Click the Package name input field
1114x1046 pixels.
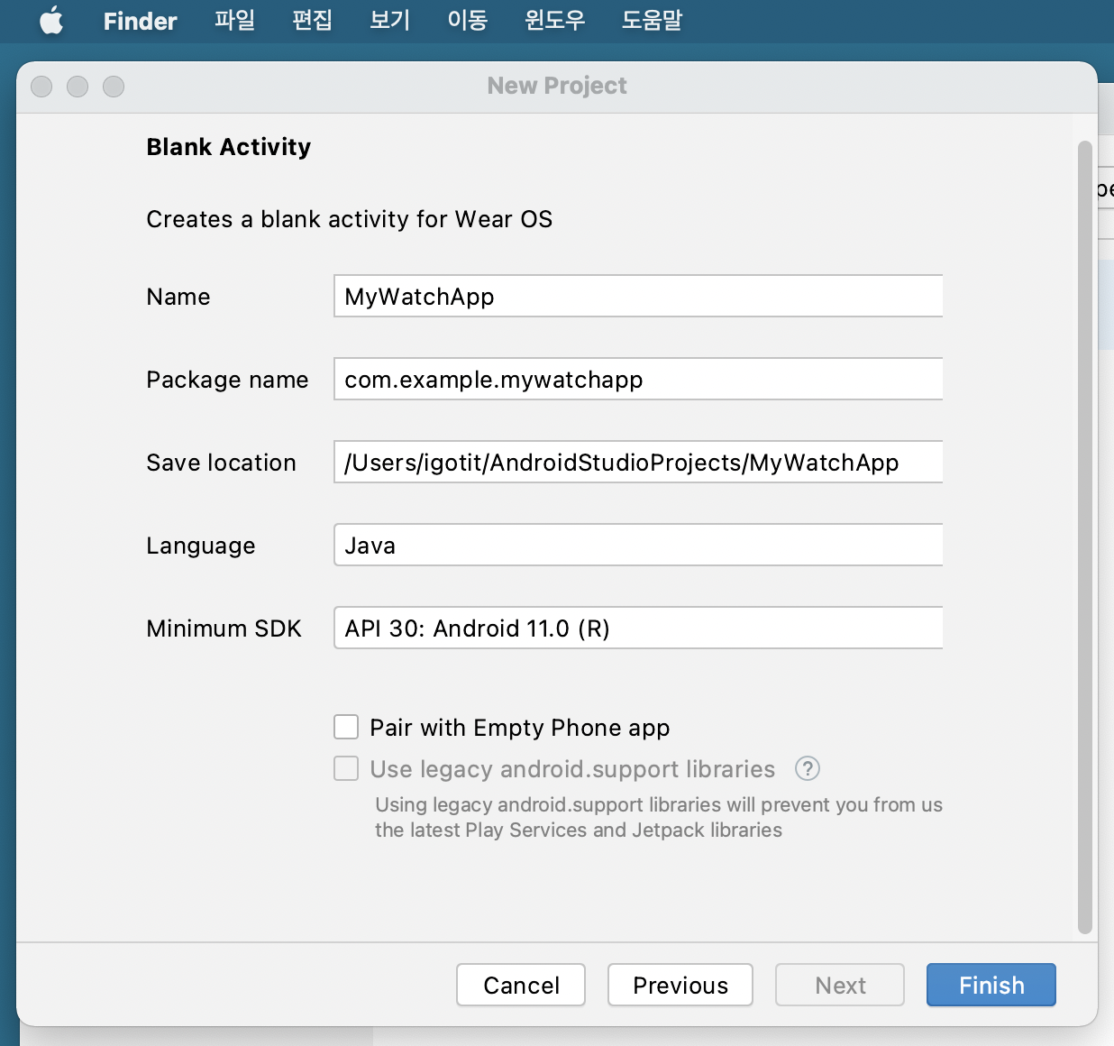tap(638, 379)
